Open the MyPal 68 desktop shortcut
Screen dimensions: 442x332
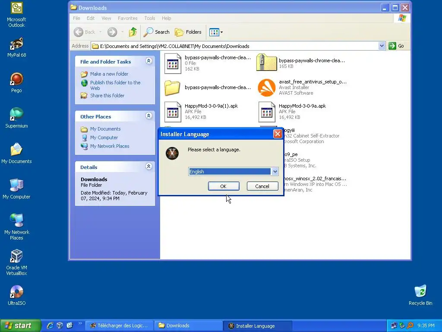tap(17, 47)
